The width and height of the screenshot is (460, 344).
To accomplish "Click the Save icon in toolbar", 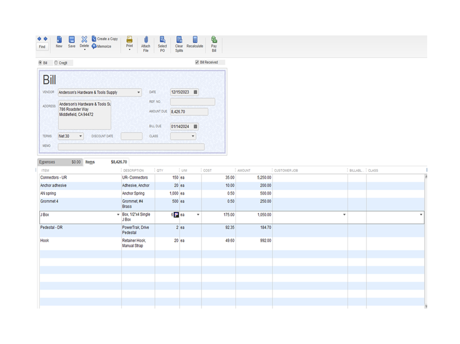I will [72, 40].
